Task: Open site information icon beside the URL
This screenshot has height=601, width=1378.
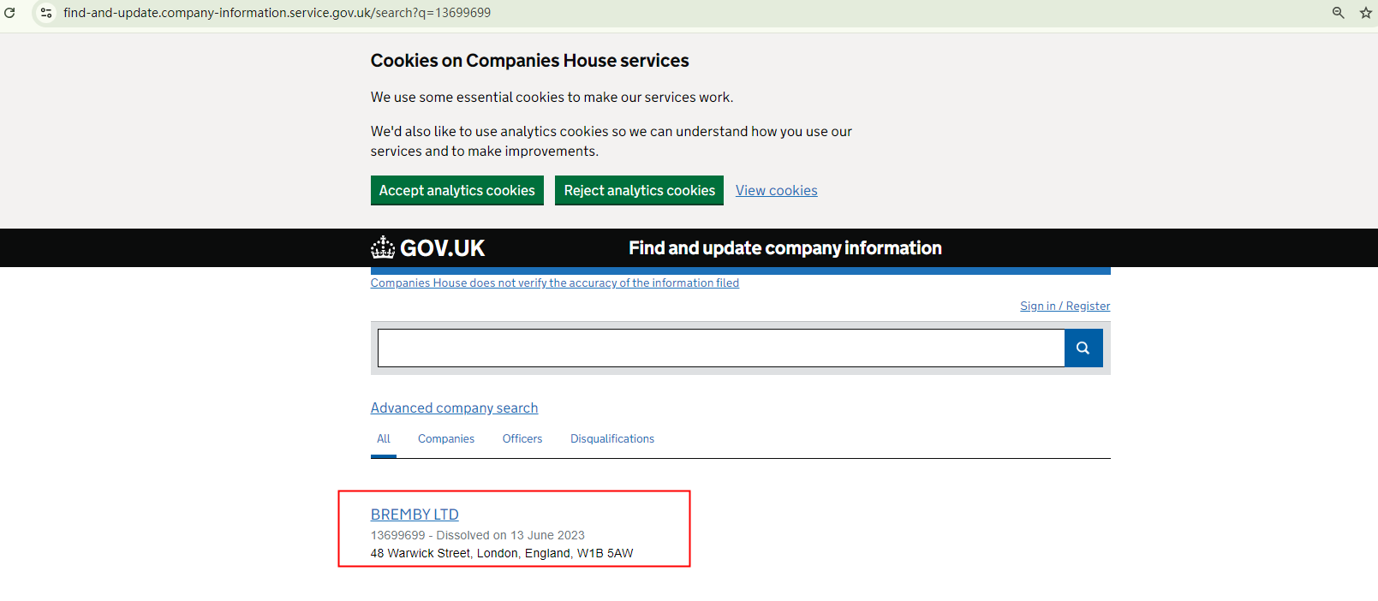Action: [x=46, y=13]
